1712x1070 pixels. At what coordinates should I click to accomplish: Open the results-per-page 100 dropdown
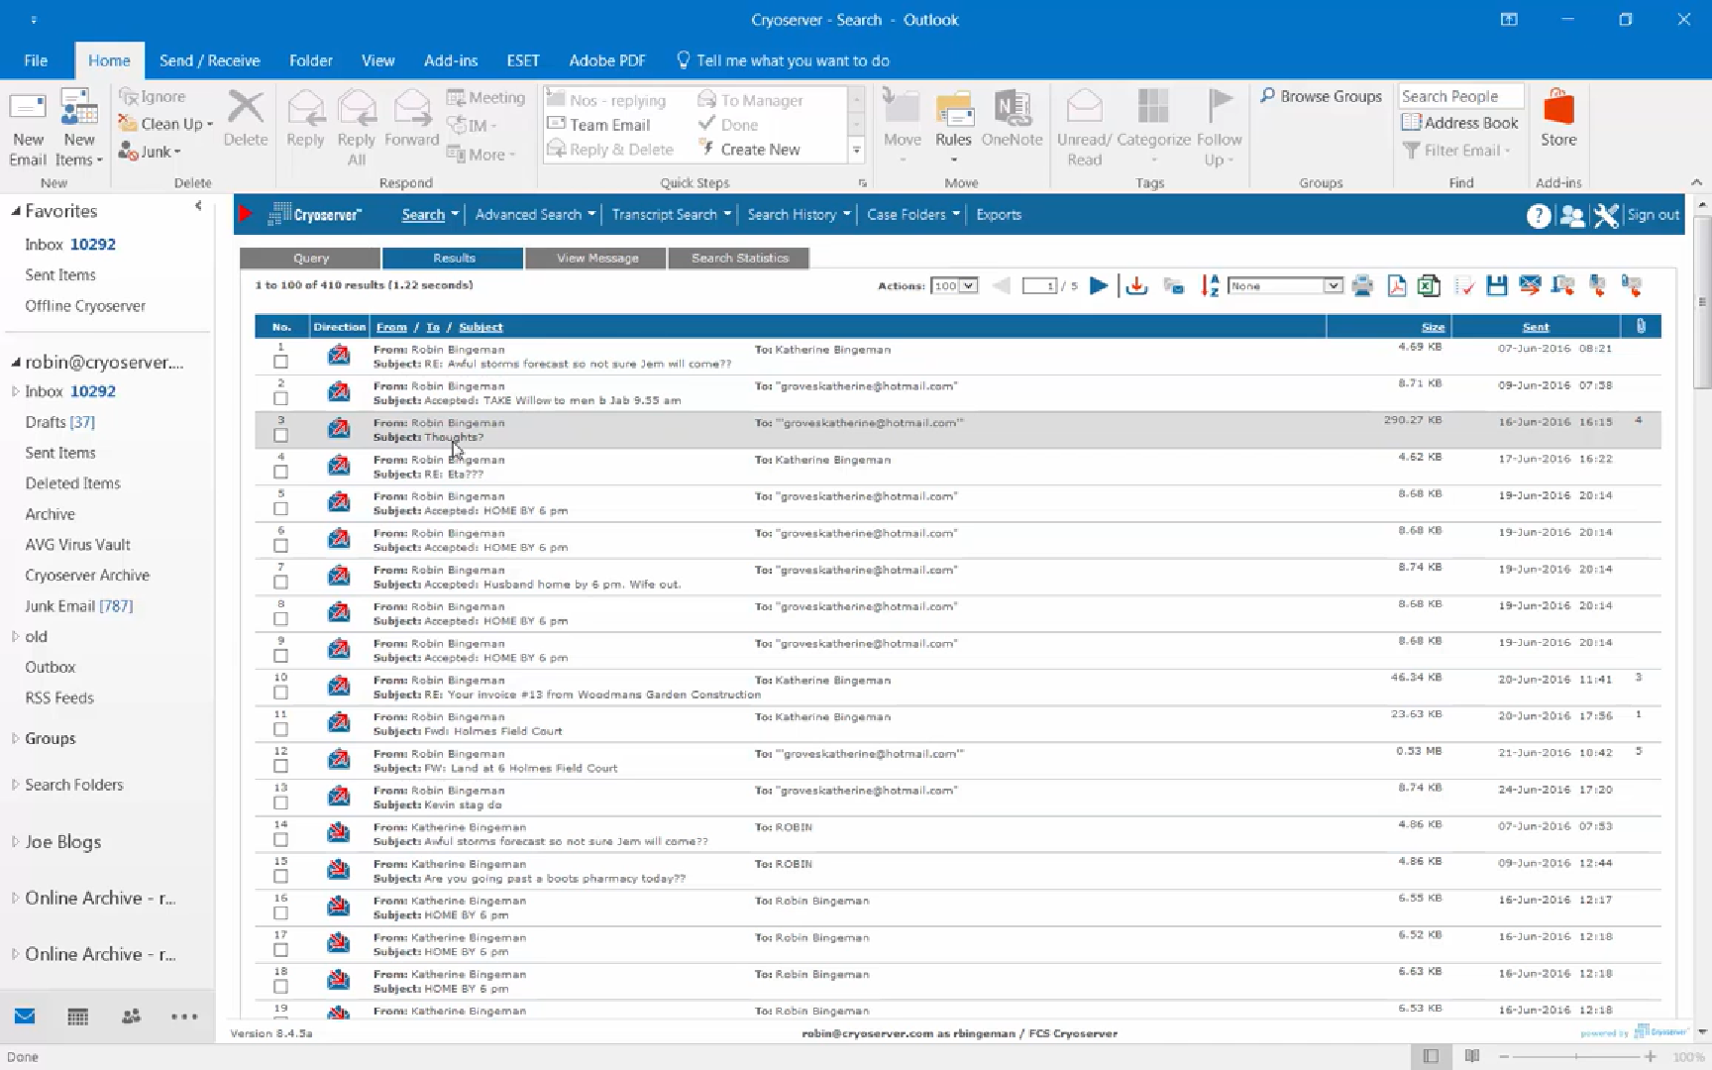pos(954,286)
